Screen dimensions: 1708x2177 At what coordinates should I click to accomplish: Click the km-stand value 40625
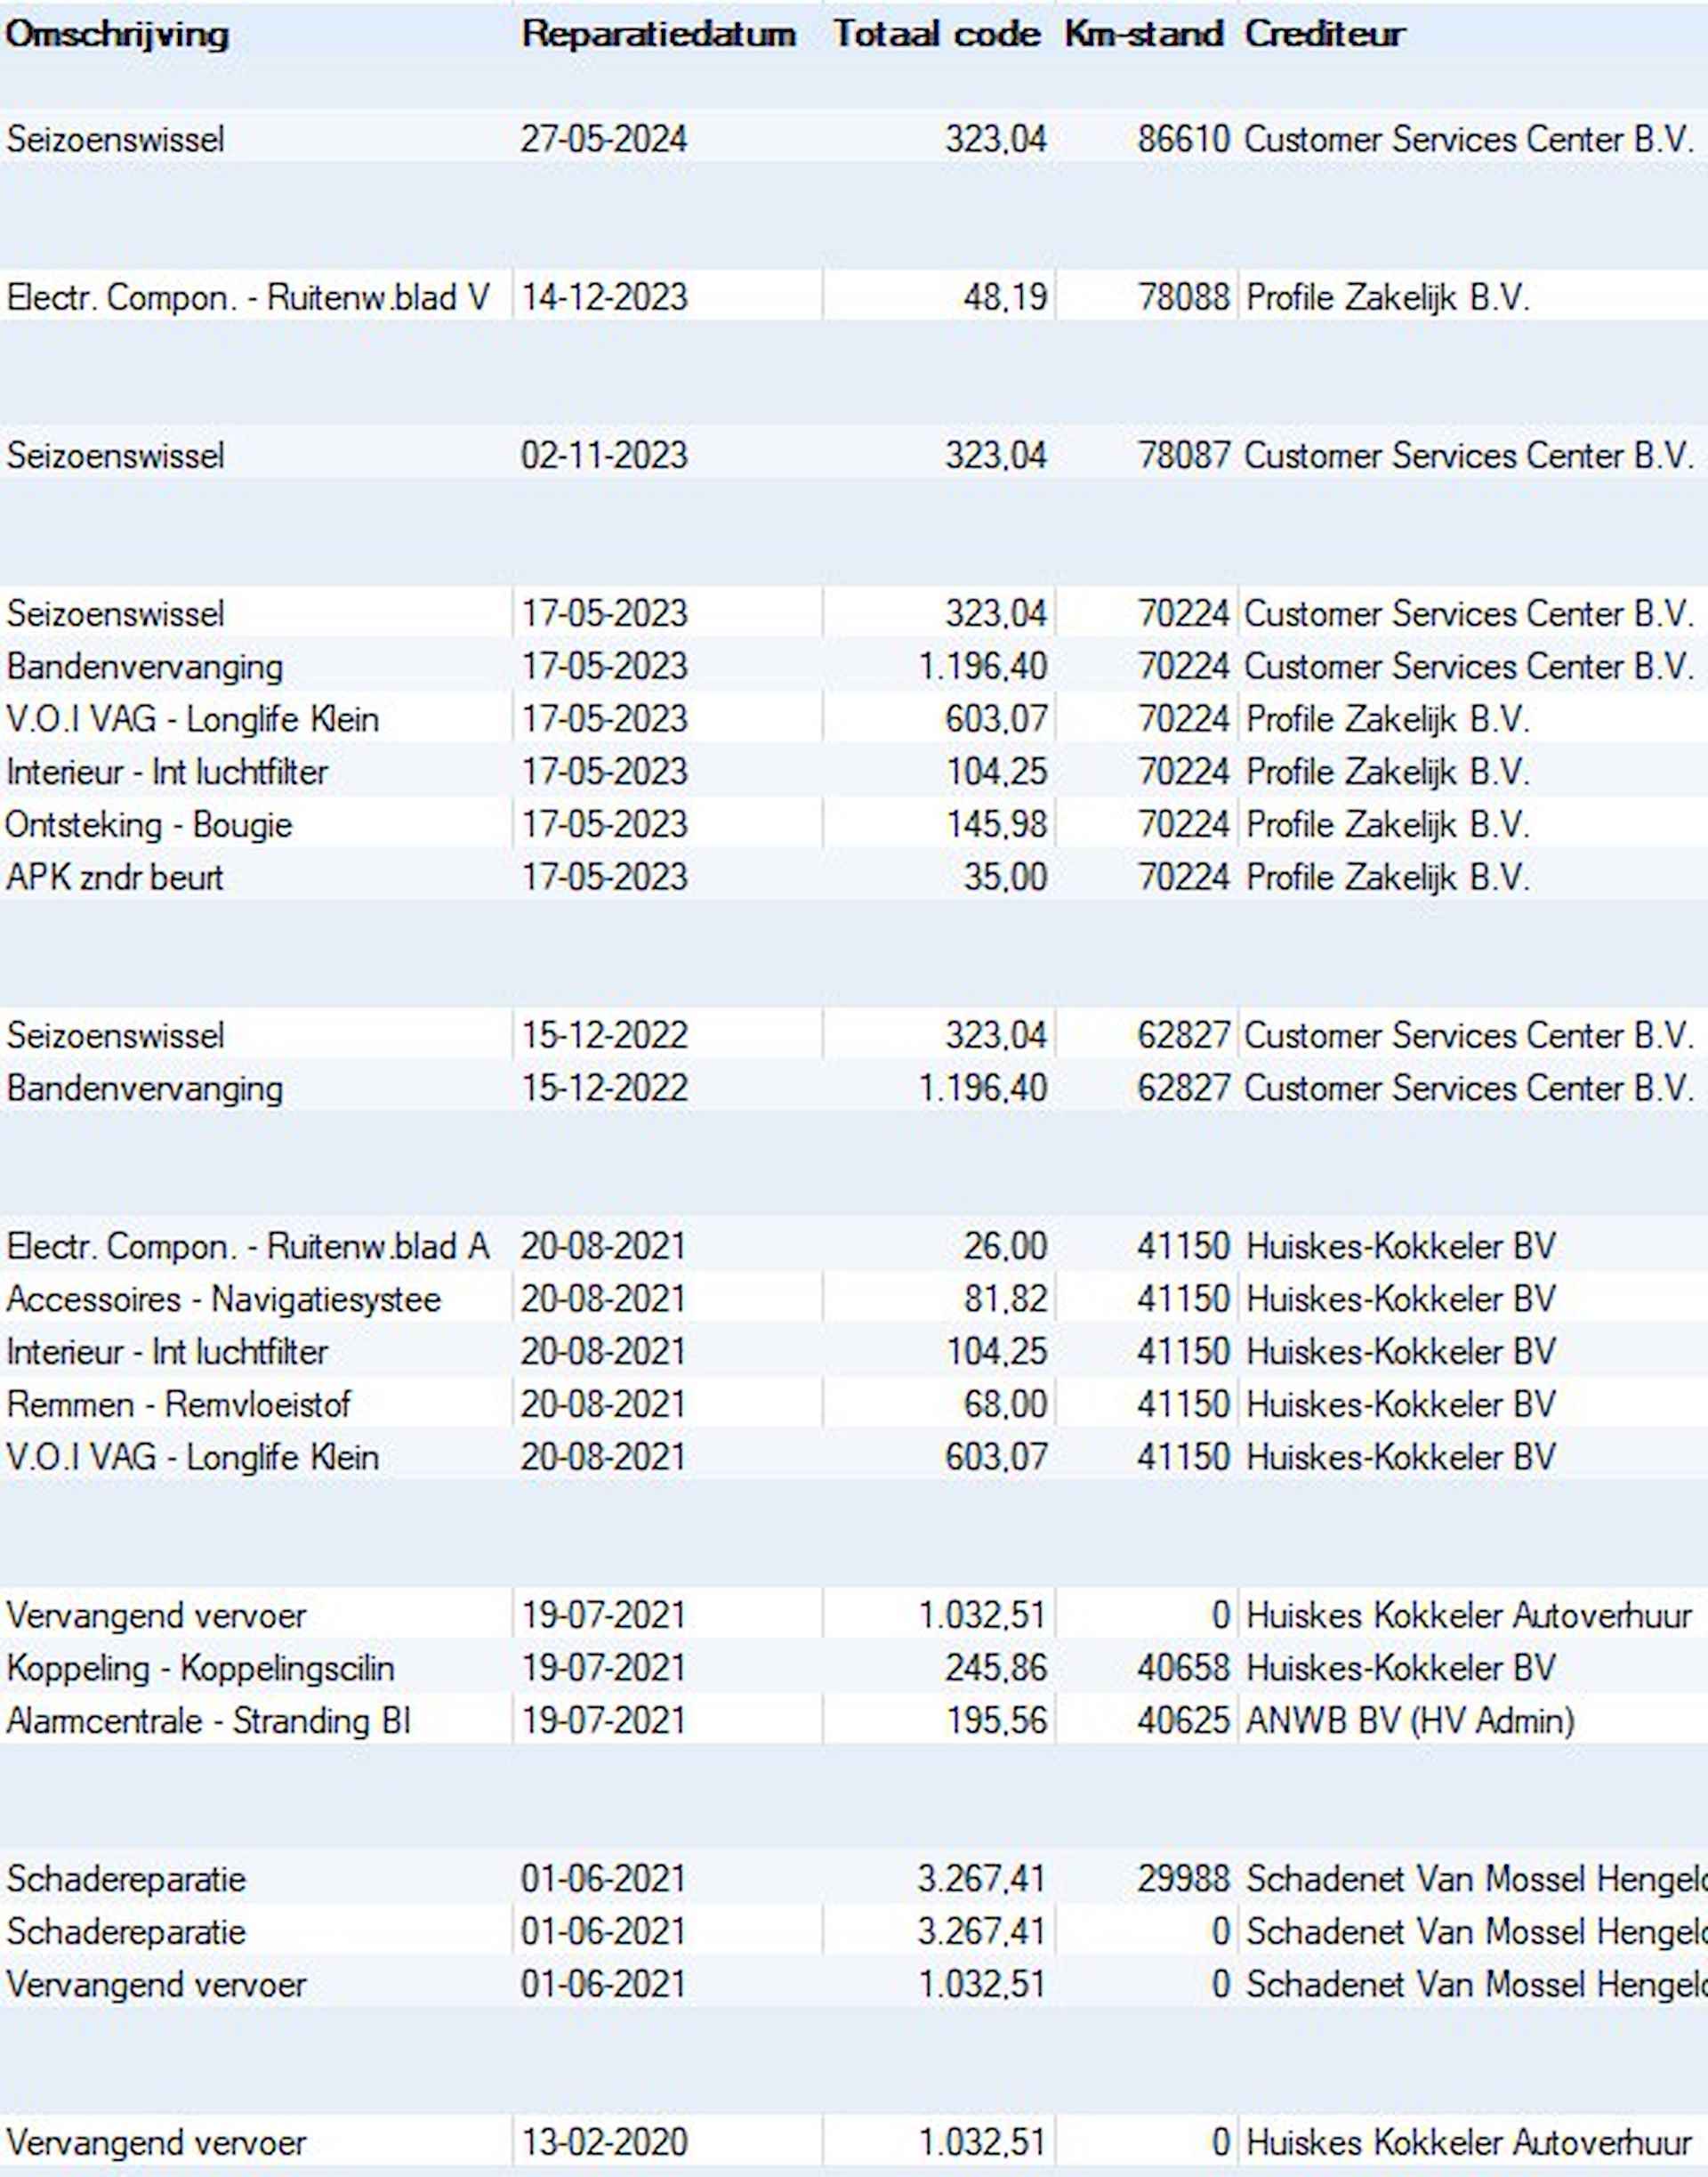pyautogui.click(x=1183, y=1722)
